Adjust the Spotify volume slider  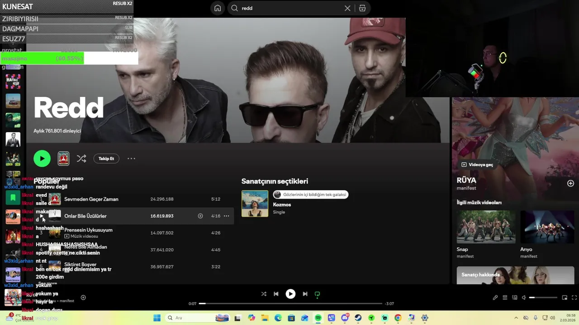(x=543, y=297)
